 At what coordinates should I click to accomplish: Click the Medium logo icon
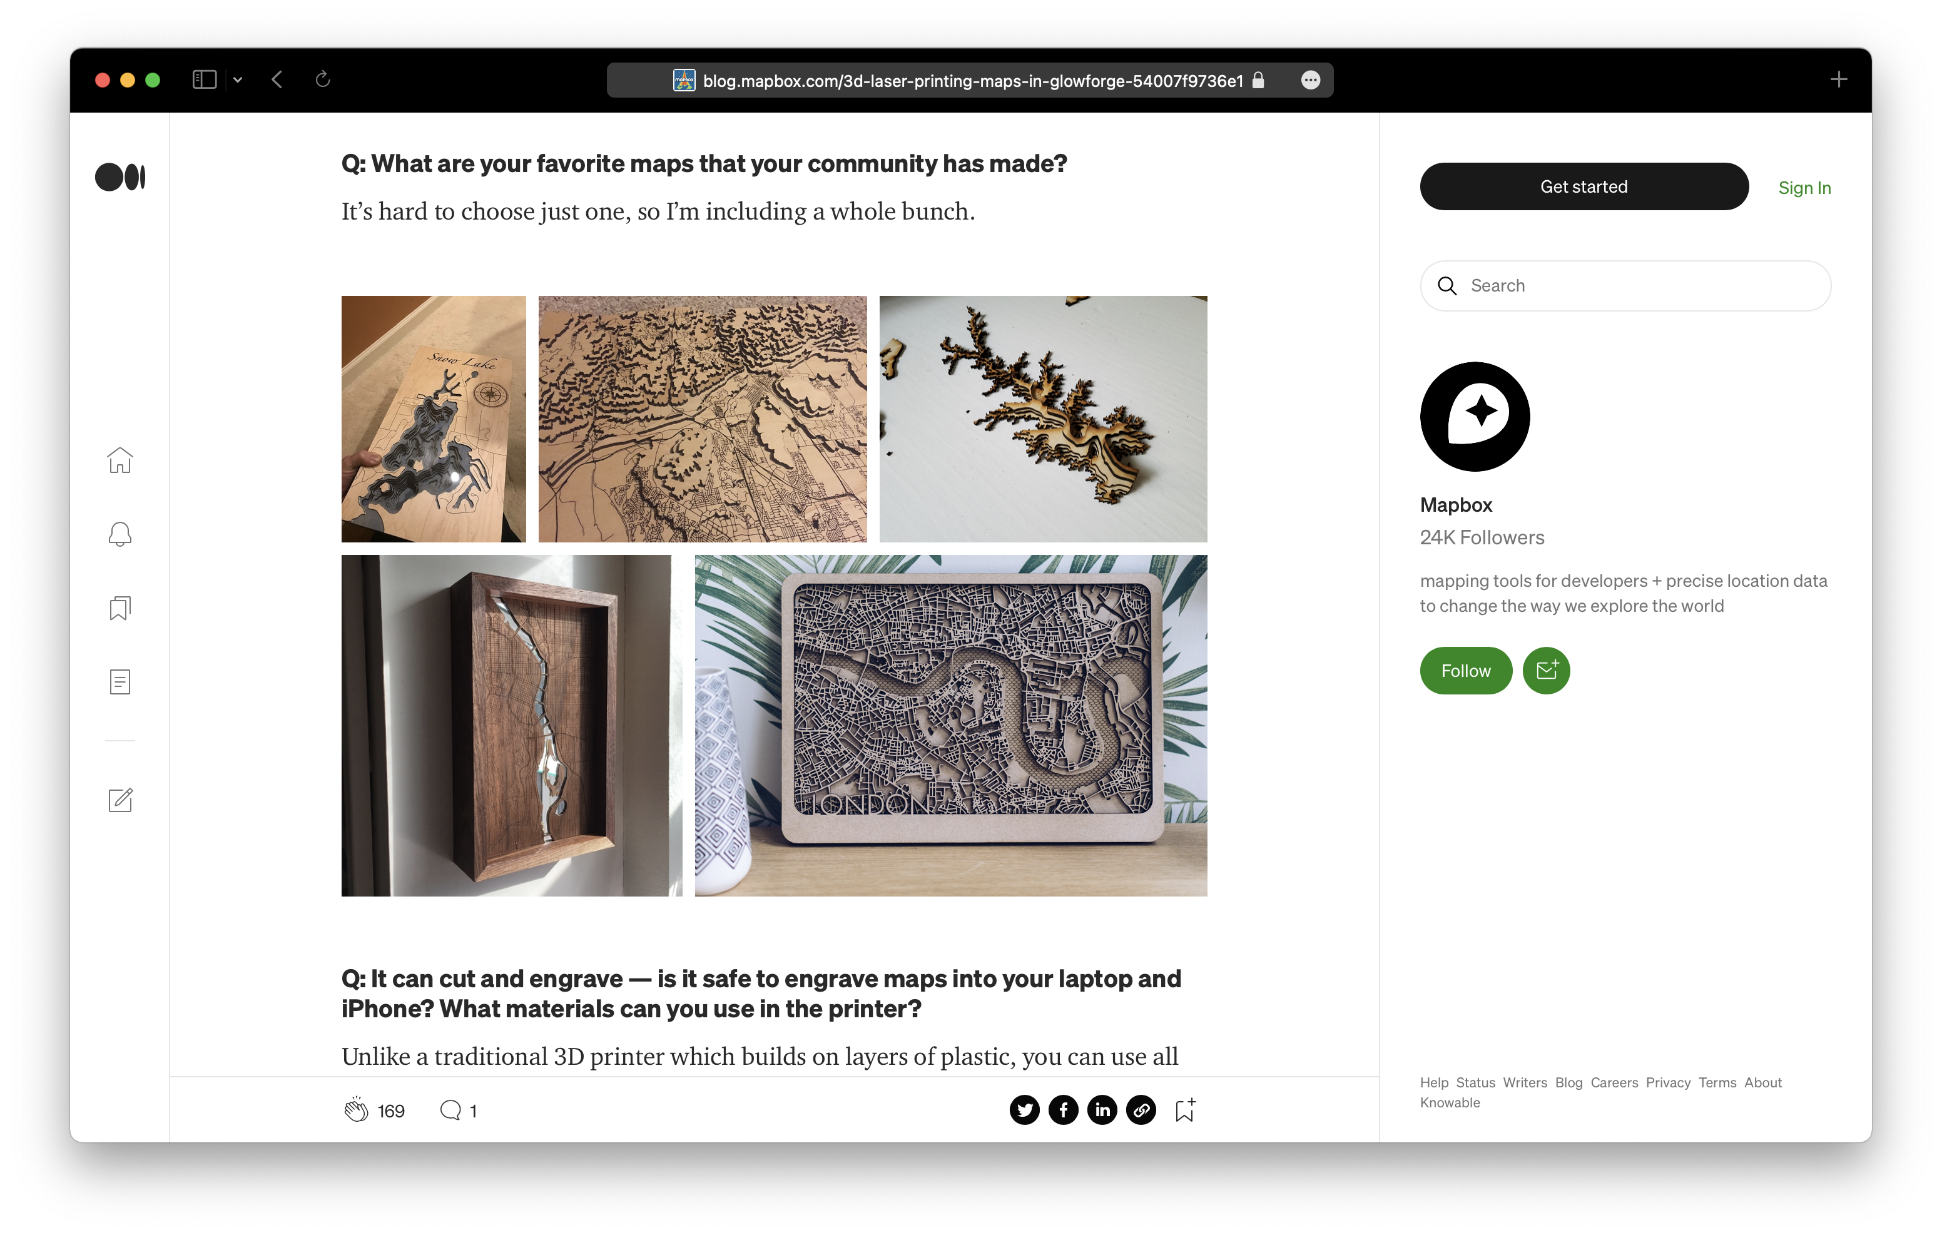(120, 178)
